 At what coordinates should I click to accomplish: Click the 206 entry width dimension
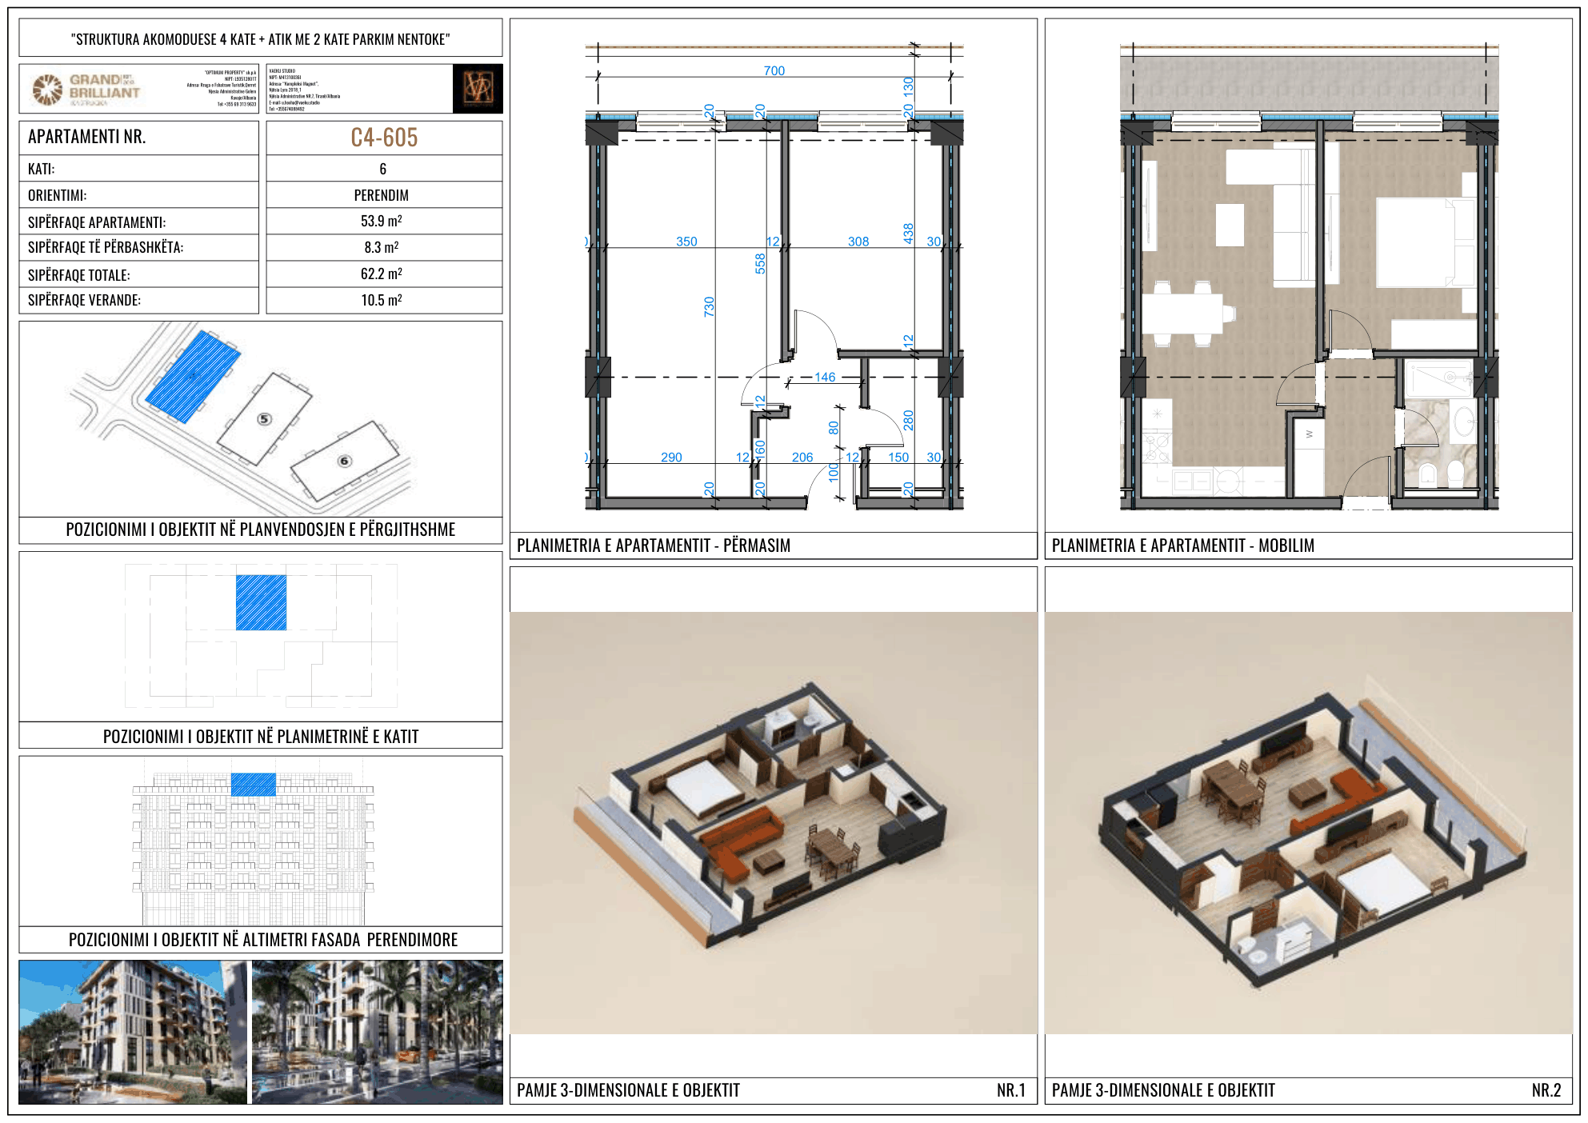tap(802, 458)
